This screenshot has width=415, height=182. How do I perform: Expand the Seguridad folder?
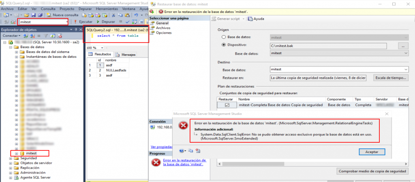11,158
